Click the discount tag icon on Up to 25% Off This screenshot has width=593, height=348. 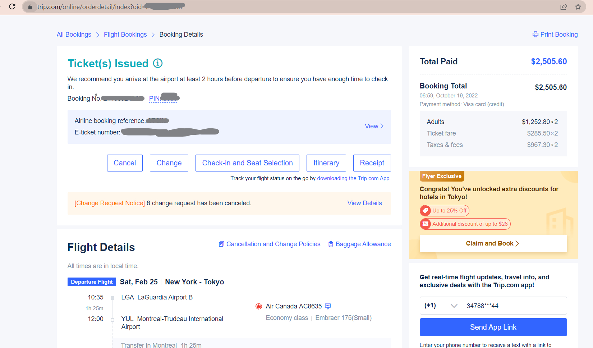(x=426, y=210)
